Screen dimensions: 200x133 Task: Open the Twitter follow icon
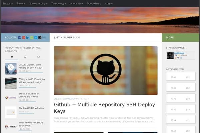point(36,38)
